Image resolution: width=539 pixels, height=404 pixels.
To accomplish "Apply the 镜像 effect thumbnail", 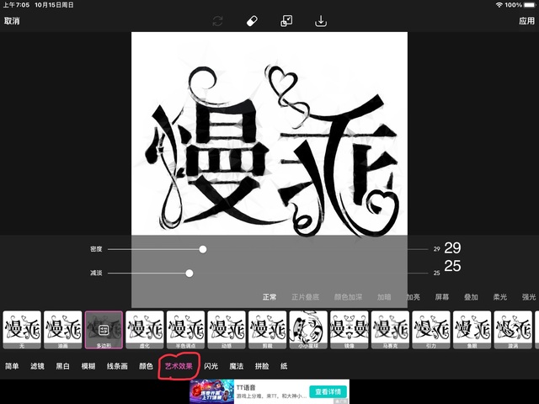I will [x=350, y=329].
